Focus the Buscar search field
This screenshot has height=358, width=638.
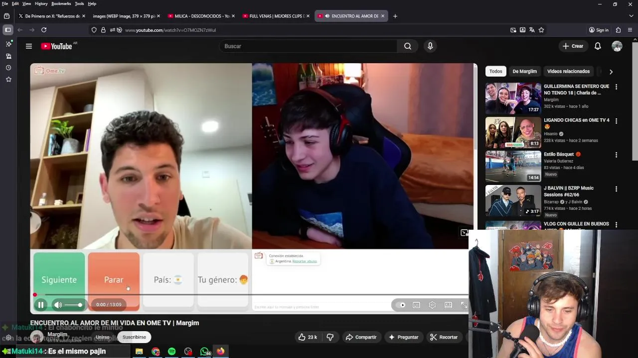pyautogui.click(x=308, y=46)
